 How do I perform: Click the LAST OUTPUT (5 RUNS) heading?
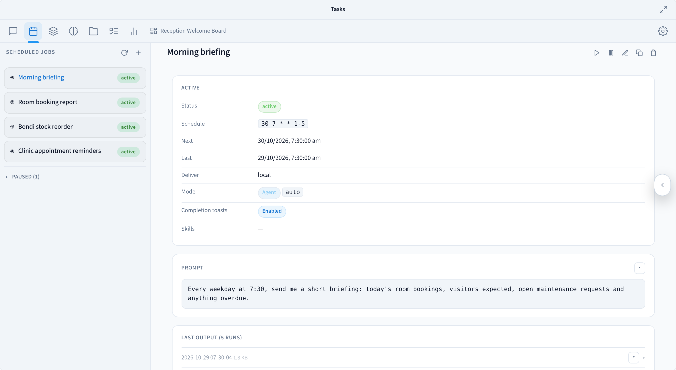click(212, 338)
